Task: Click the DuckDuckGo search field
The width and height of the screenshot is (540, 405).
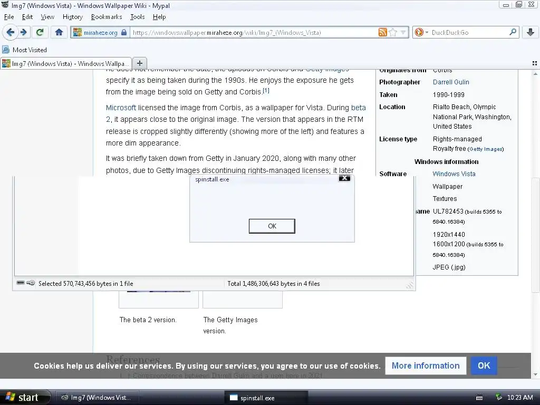Action: (469, 32)
